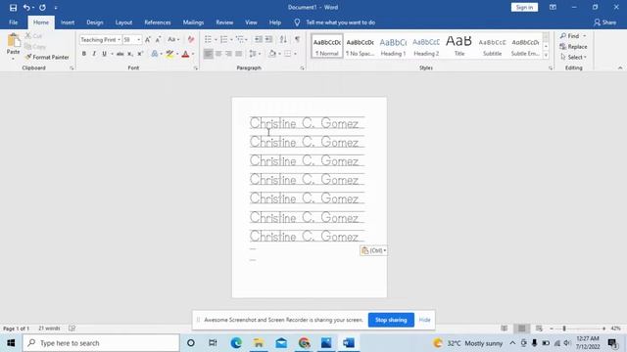
Task: Switch to the Insert tab
Action: [x=68, y=22]
